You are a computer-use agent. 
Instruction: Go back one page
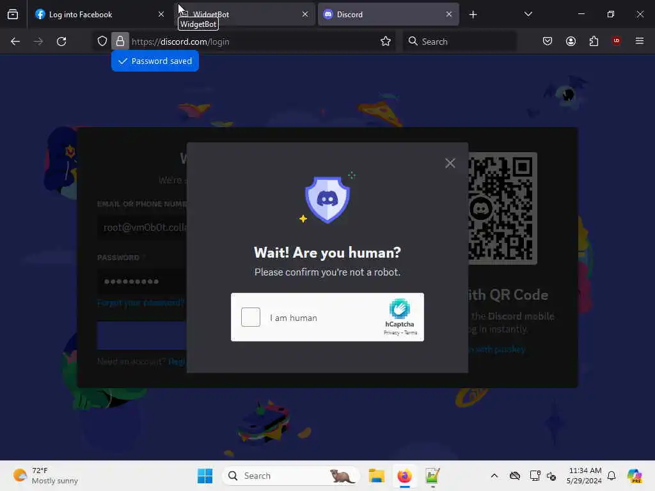point(15,42)
